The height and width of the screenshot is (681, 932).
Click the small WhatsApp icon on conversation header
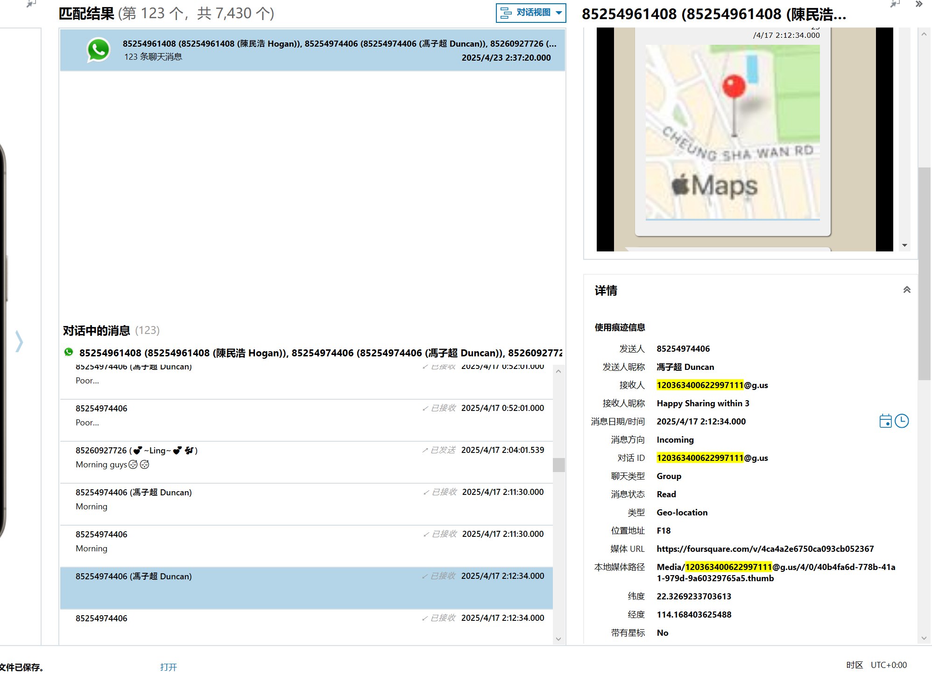pyautogui.click(x=69, y=352)
